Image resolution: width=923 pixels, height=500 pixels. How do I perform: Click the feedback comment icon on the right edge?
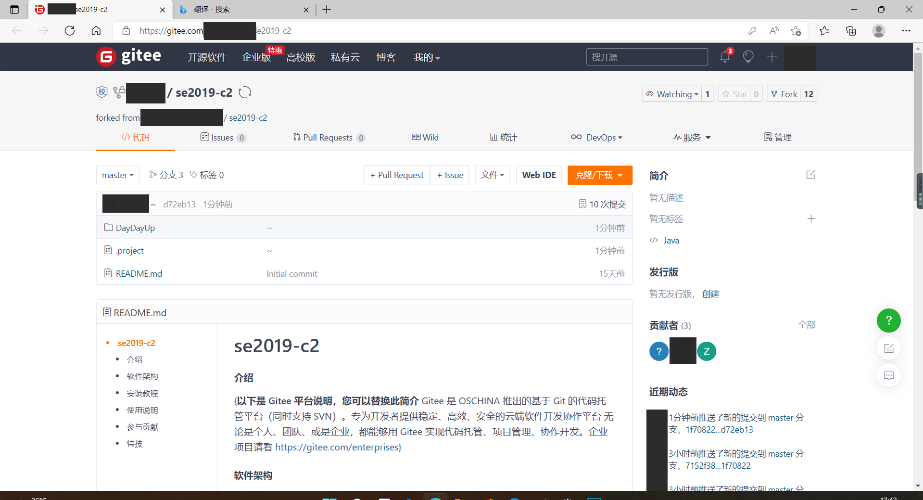point(889,375)
